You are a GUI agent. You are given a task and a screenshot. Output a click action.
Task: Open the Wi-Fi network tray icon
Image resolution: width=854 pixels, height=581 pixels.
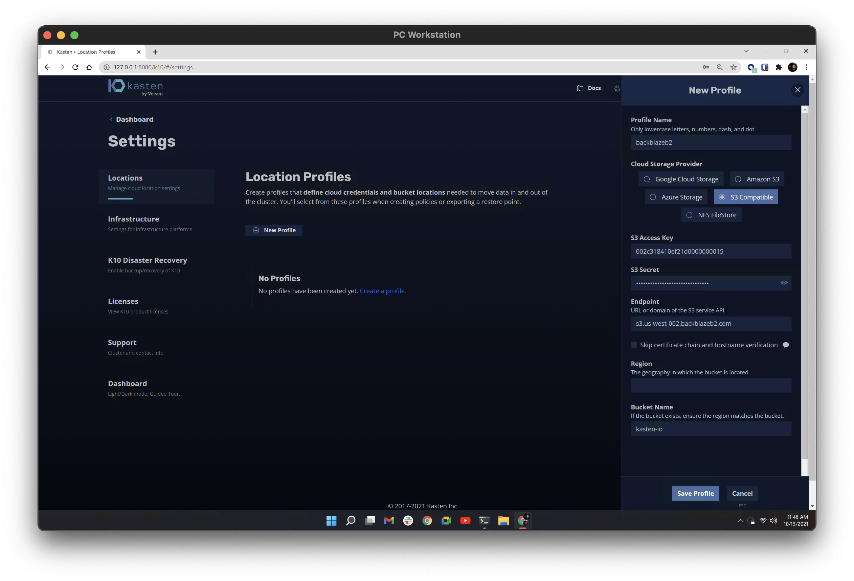coord(763,521)
